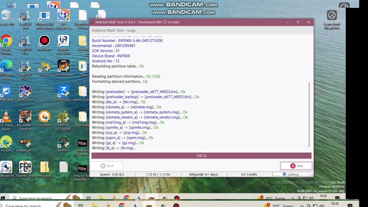Select the frt_tool desktop icon
This screenshot has height=207, width=368.
(x=6, y=145)
